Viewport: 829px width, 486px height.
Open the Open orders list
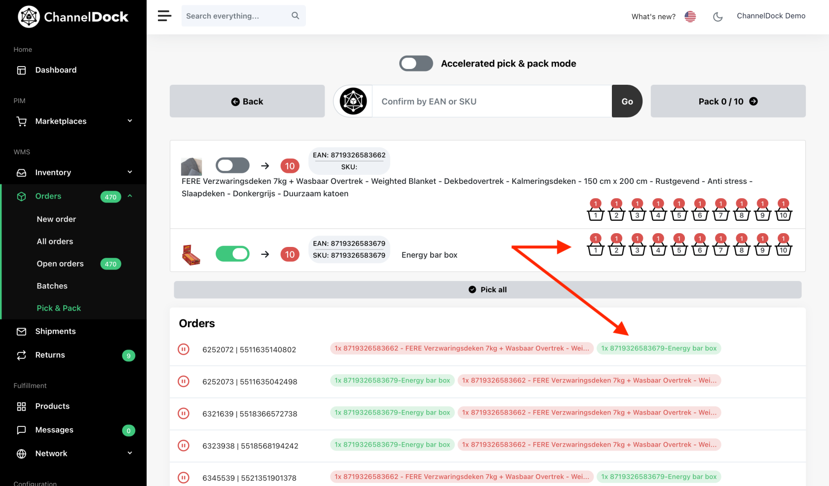pos(60,264)
